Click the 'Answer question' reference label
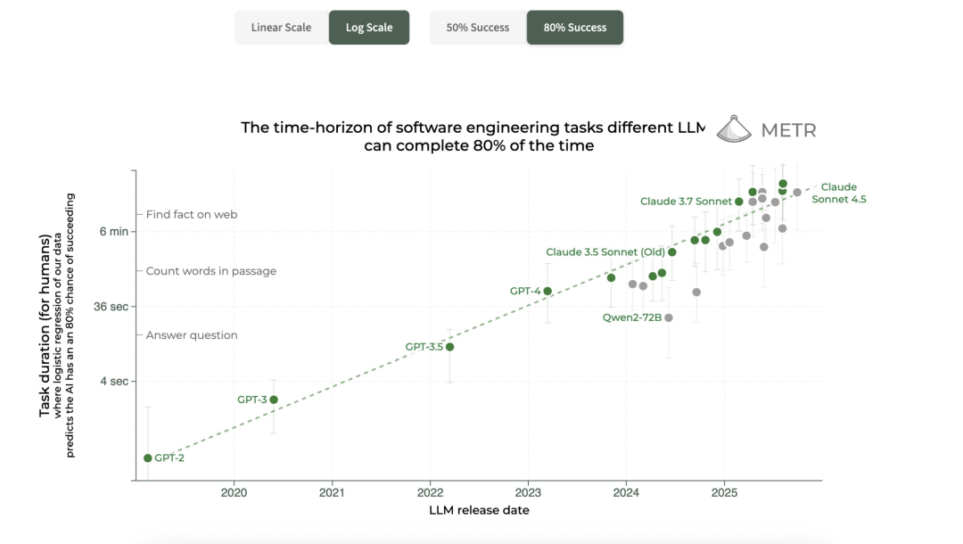The height and width of the screenshot is (544, 963). click(x=192, y=335)
